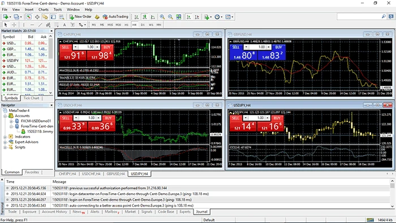Switch timeframe to H1
This screenshot has height=223, width=396.
click(x=126, y=25)
